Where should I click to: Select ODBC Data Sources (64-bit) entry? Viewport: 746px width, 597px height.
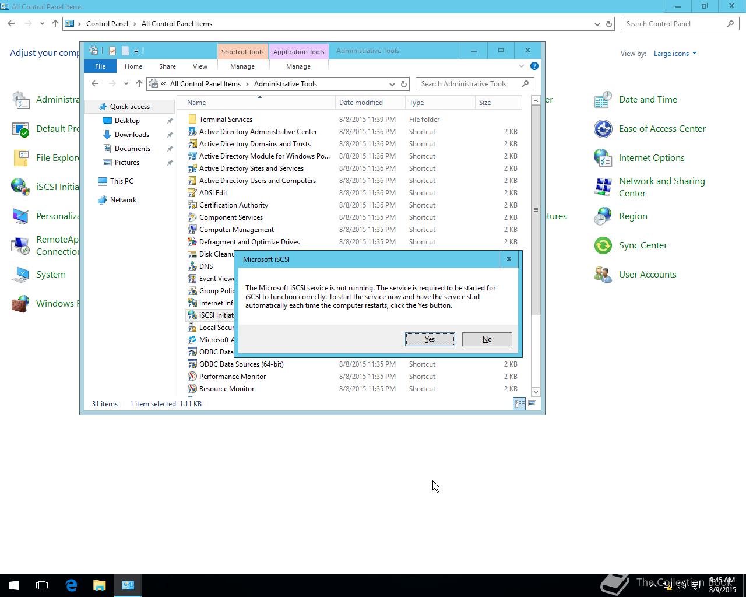[353, 364]
